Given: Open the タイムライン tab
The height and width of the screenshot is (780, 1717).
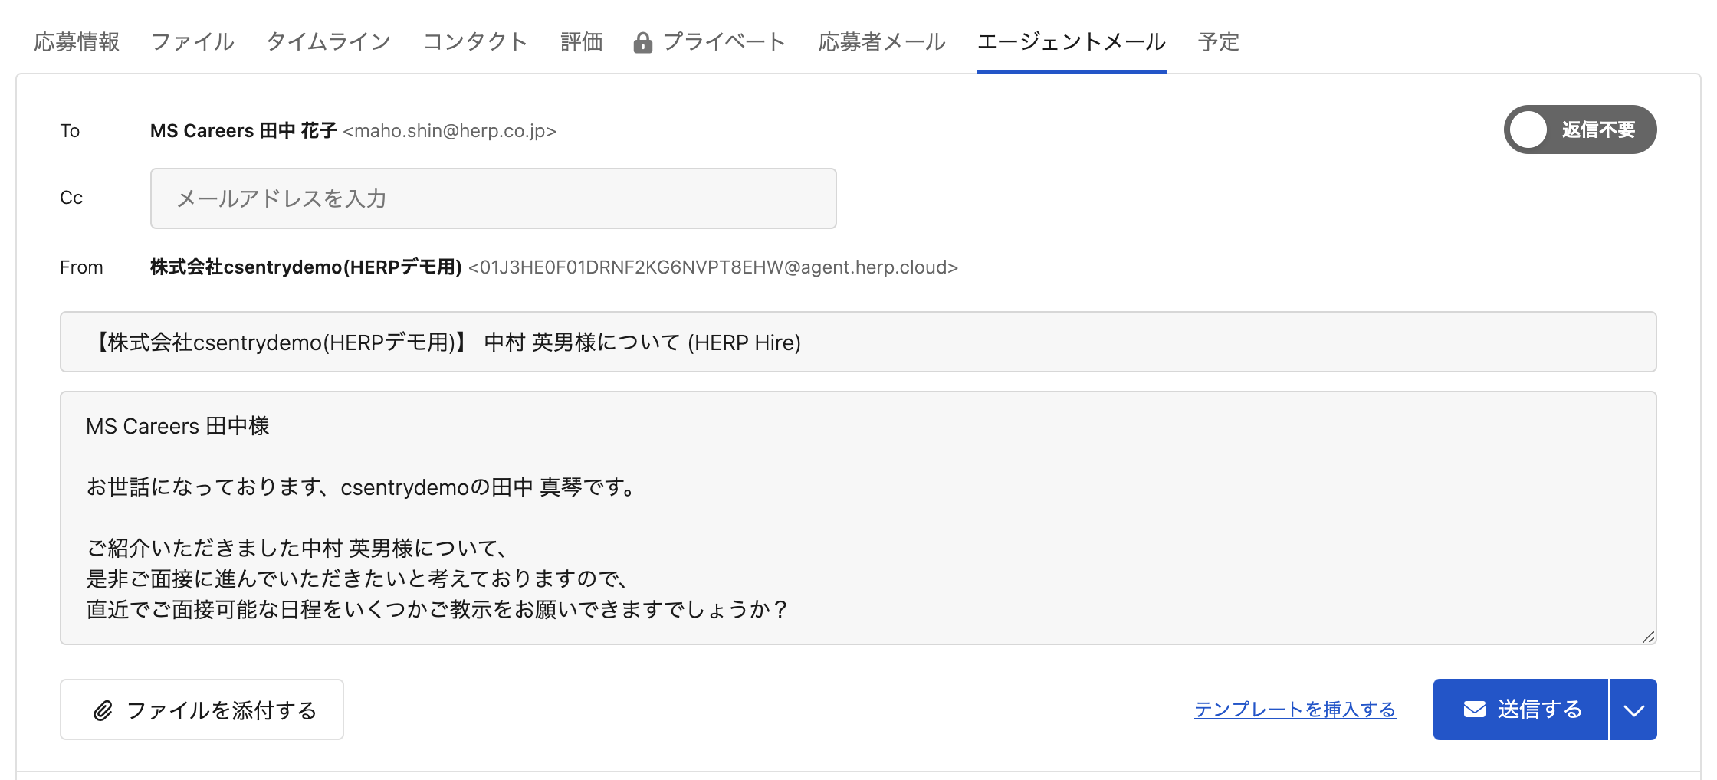Looking at the screenshot, I should click(x=328, y=41).
